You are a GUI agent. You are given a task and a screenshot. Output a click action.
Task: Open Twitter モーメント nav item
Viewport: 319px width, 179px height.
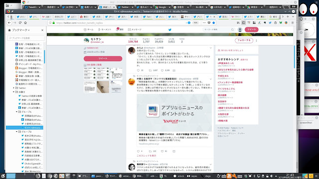point(105,30)
